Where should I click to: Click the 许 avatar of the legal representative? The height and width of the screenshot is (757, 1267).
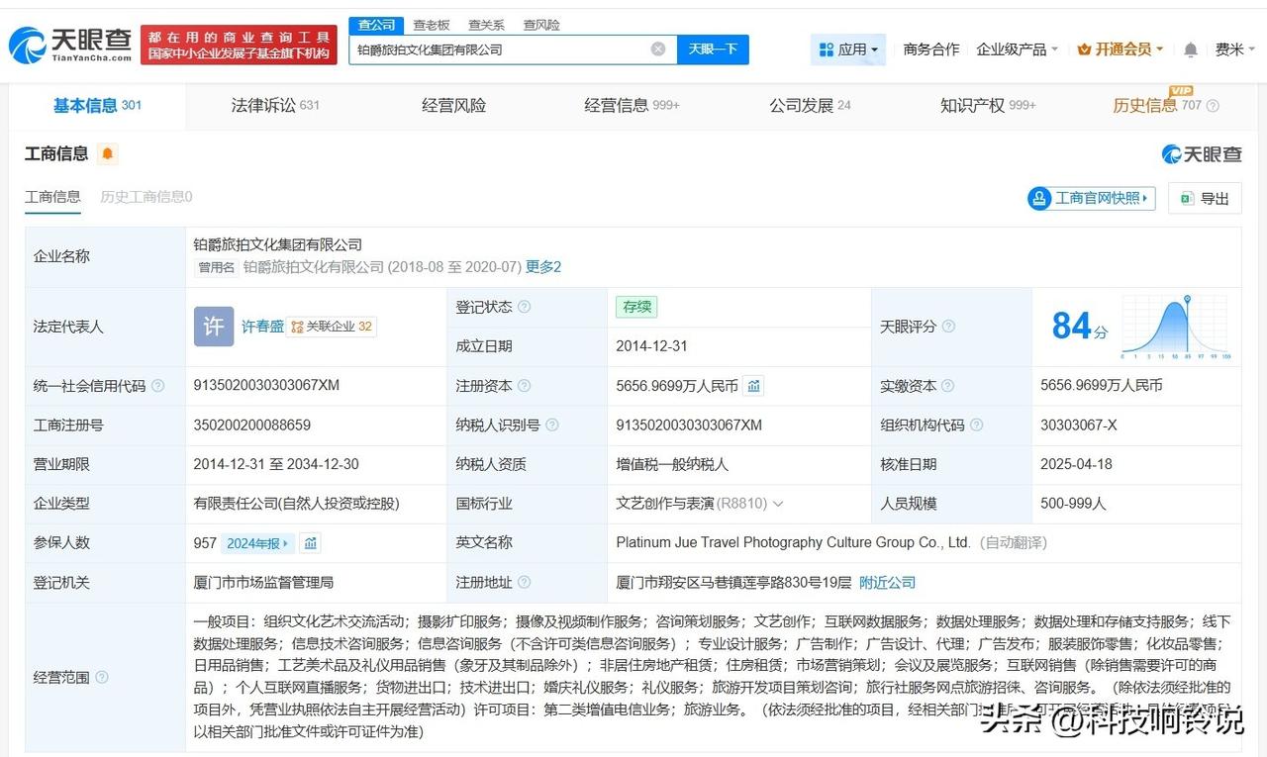[x=214, y=327]
